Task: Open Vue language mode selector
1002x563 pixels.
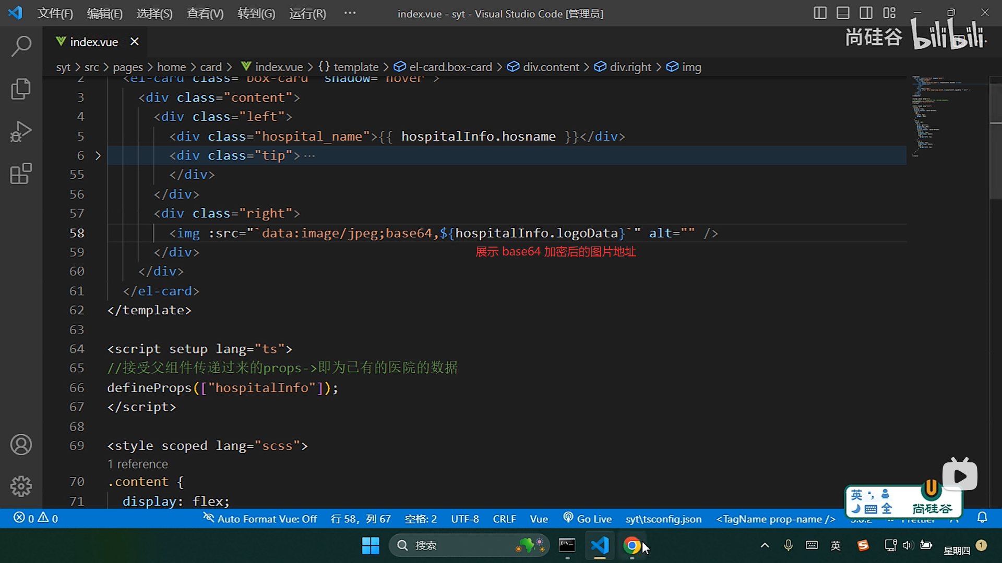Action: point(539,519)
